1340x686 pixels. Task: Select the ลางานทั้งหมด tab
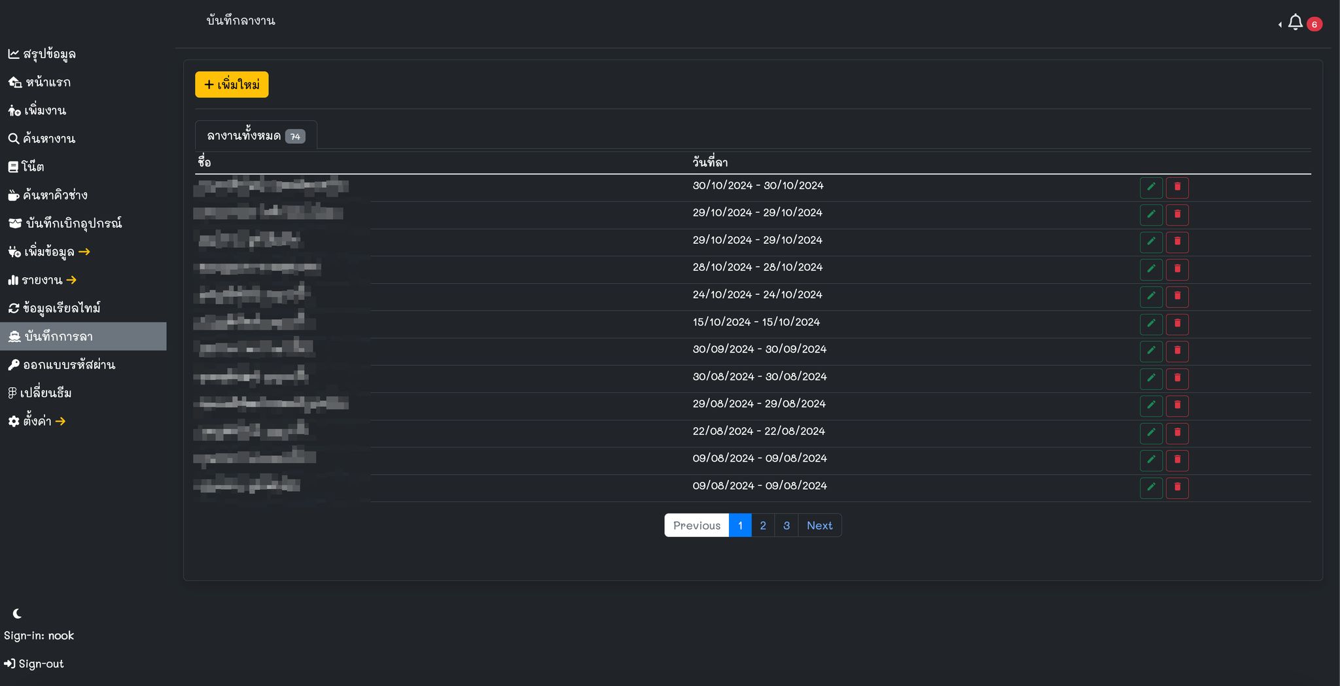pos(255,136)
